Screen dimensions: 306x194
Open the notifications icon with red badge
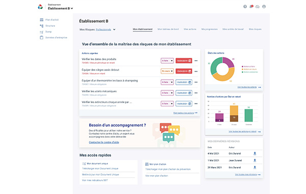pyautogui.click(x=251, y=7)
